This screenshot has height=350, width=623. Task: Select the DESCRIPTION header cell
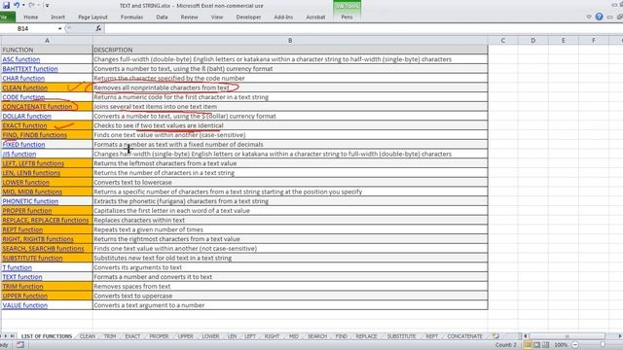click(x=290, y=50)
